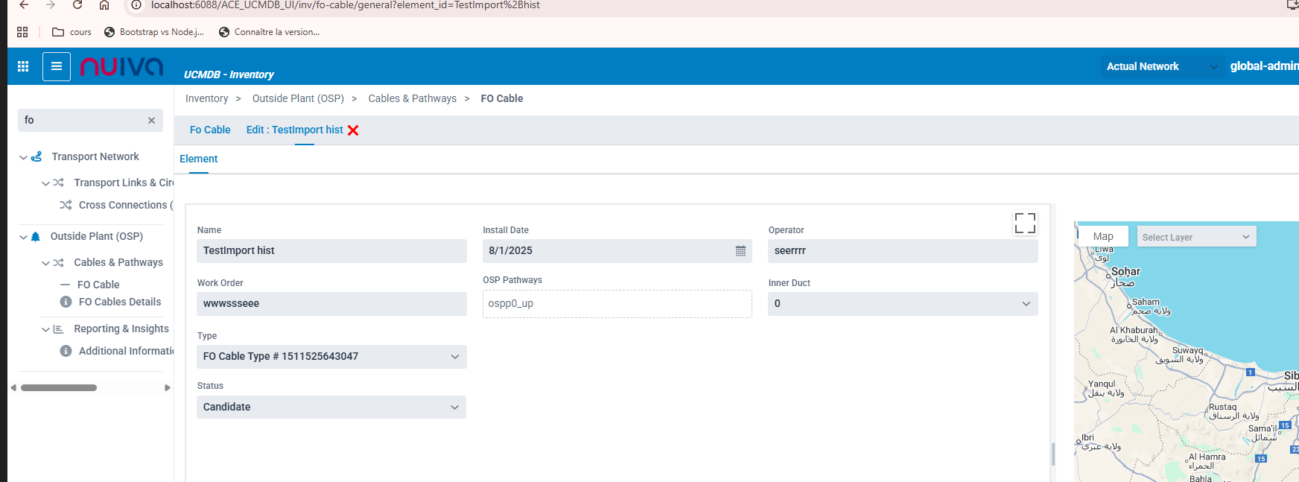This screenshot has width=1299, height=482.
Task: Clear the sidebar search field
Action: (151, 121)
